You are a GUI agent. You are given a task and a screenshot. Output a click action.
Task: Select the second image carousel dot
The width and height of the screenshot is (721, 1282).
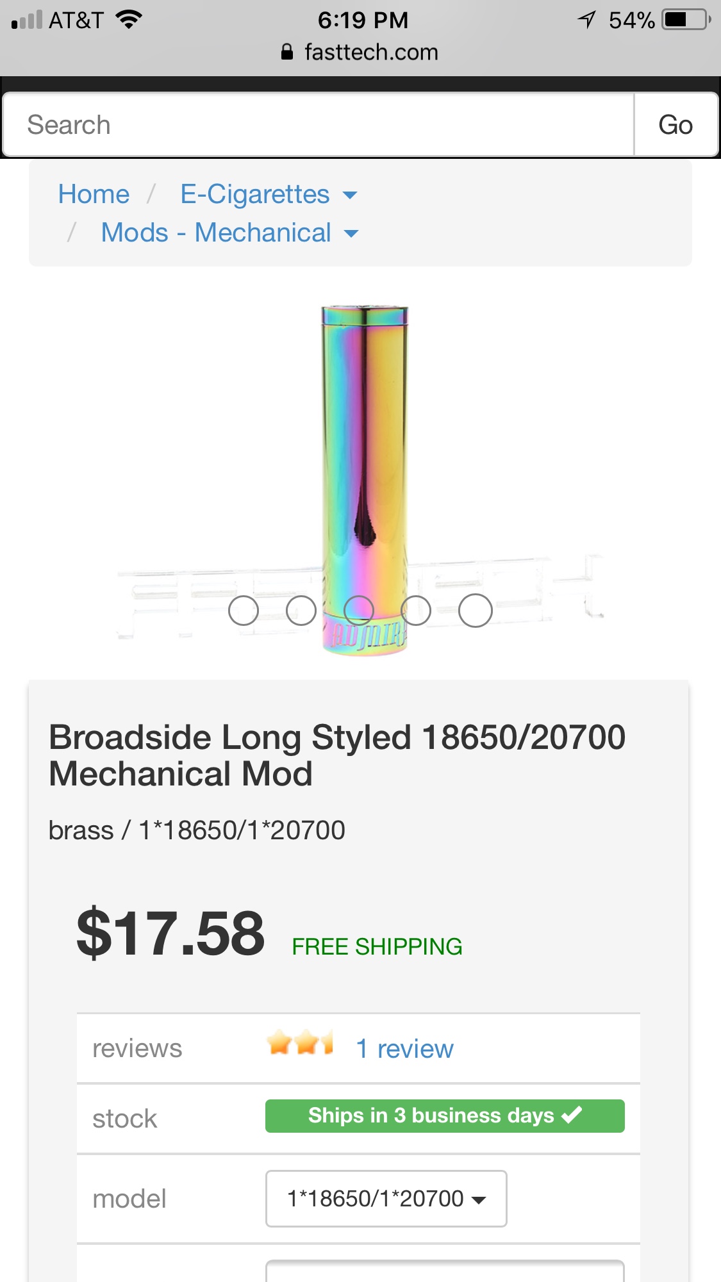tap(301, 611)
